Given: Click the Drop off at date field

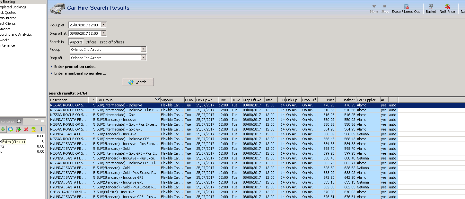Looking at the screenshot, I should coord(85,33).
